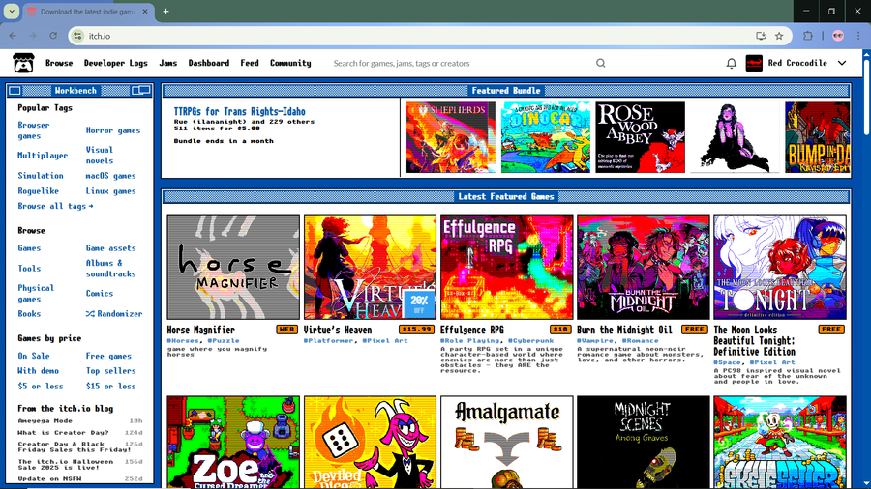Screen dimensions: 871x489
Task: Open a new browser tab
Action: coord(165,11)
